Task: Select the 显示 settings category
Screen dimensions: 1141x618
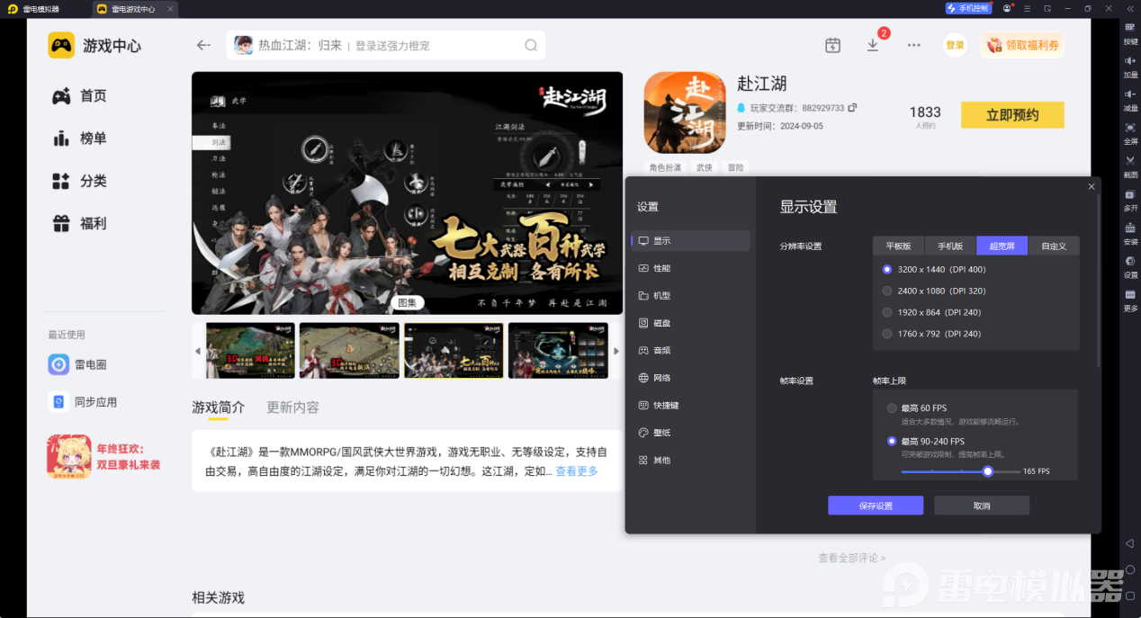Action: [691, 240]
